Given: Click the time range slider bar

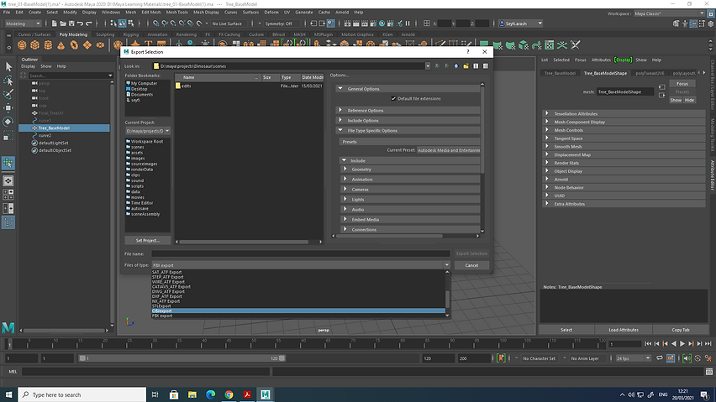Looking at the screenshot, I should coord(182,358).
